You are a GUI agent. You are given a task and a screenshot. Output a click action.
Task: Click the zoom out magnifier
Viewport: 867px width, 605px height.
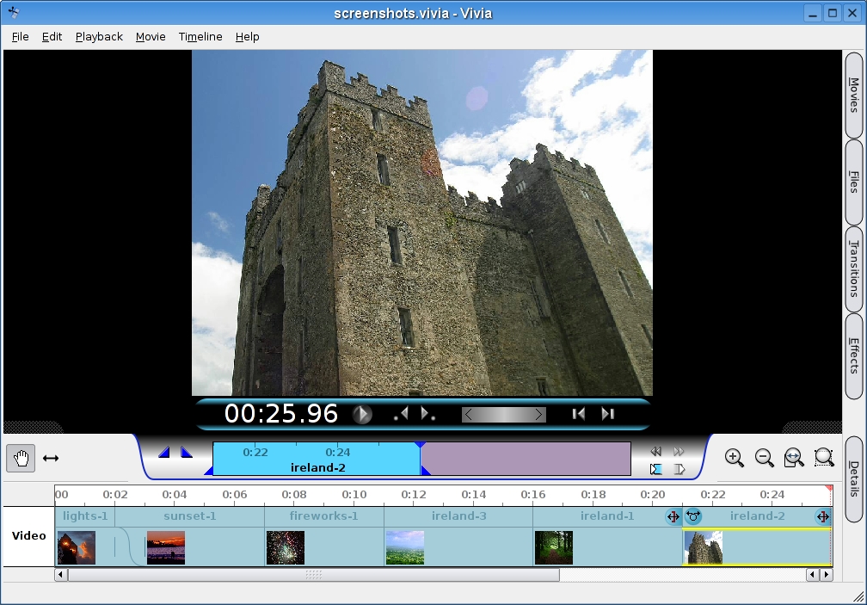[764, 457]
